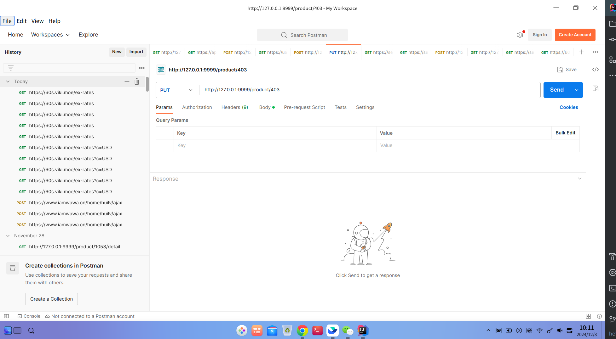Open the settings gear icon
616x339 pixels.
pos(520,35)
